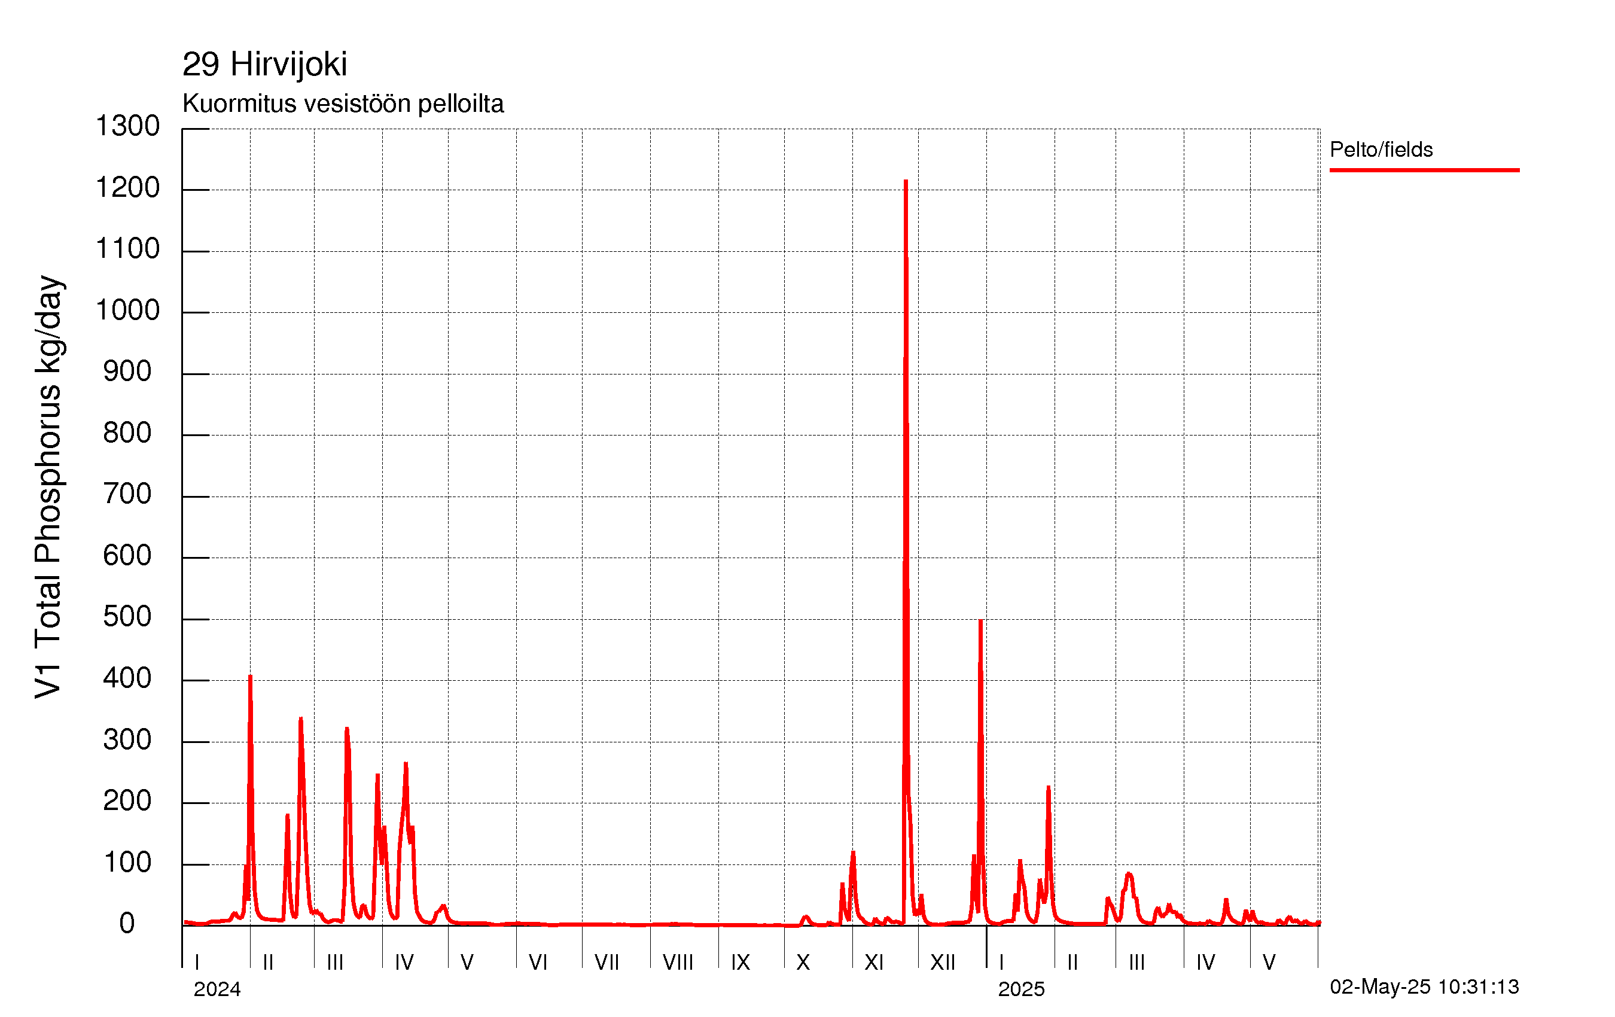This screenshot has width=1615, height=1017.
Task: Click the tallest peak near 1200 kg/day
Action: (906, 181)
